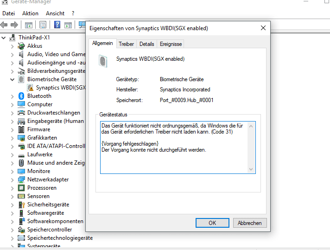This screenshot has width=330, height=250.
Task: Click the Back arrow in Geräte-Manager toolbar
Action: [4, 25]
